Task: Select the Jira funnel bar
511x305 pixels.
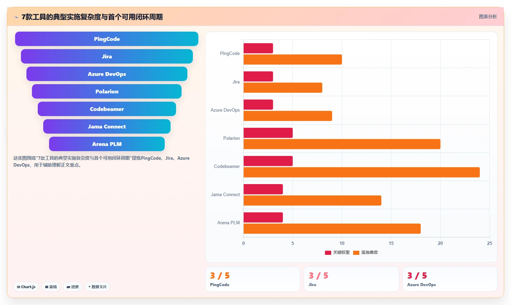Action: 107,56
